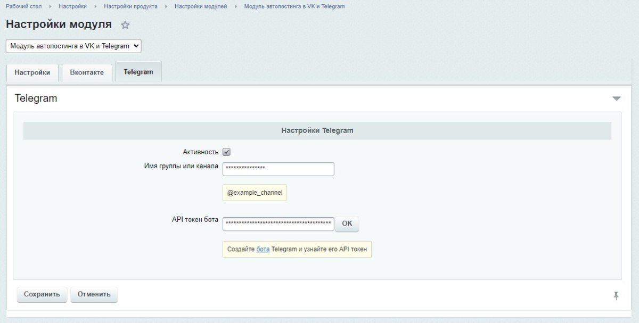Add page to favorites via star icon
This screenshot has height=323, width=639.
click(x=125, y=24)
